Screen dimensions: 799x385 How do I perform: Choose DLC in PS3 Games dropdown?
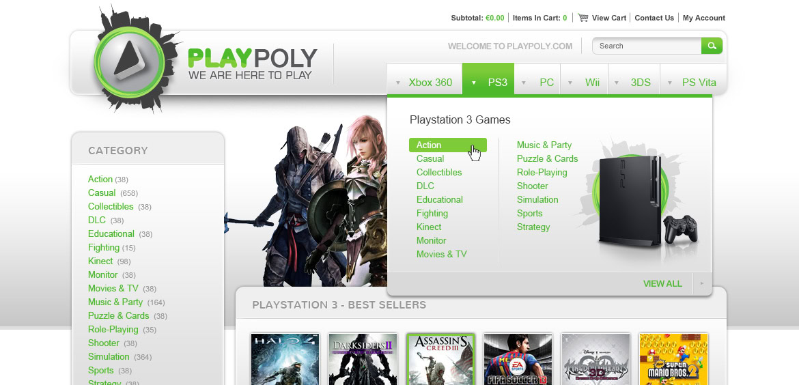click(x=425, y=186)
